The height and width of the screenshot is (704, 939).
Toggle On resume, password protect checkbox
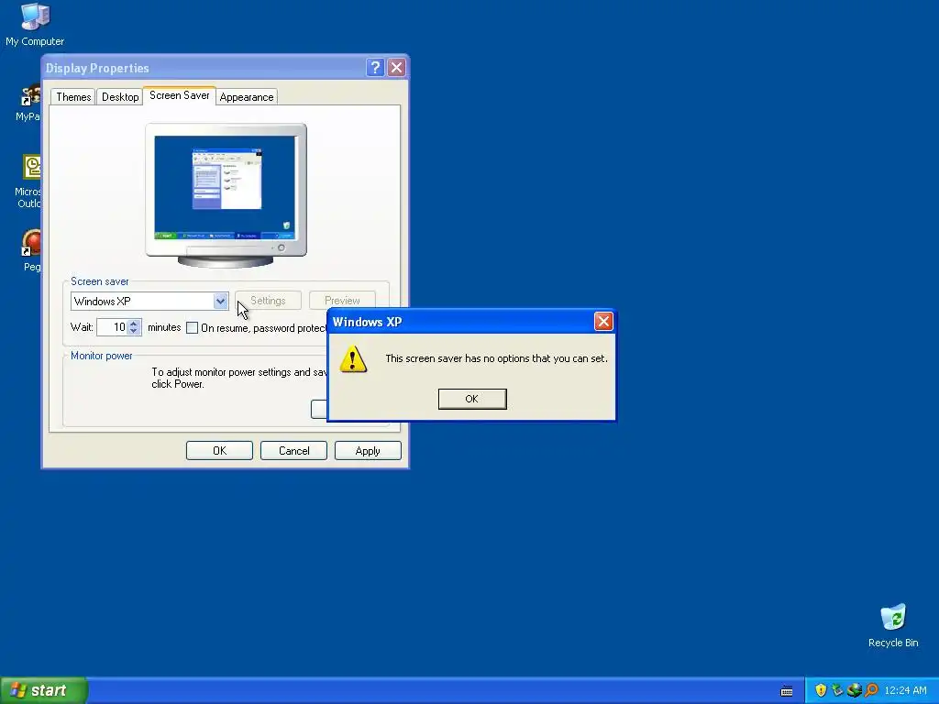pos(193,328)
